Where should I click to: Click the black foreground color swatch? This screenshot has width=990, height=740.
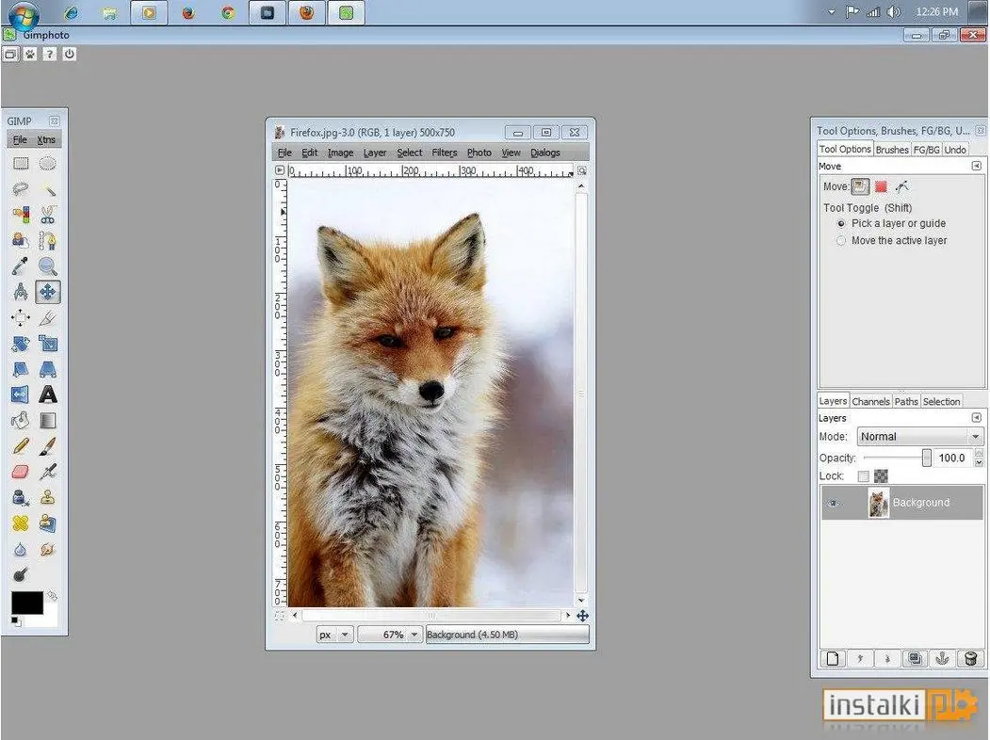tap(27, 603)
